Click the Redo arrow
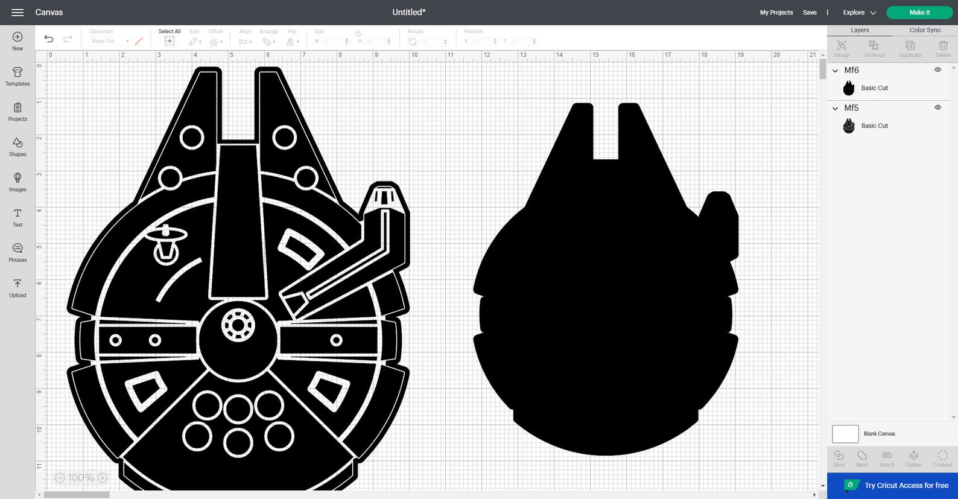Viewport: 958px width, 499px height. pyautogui.click(x=68, y=39)
